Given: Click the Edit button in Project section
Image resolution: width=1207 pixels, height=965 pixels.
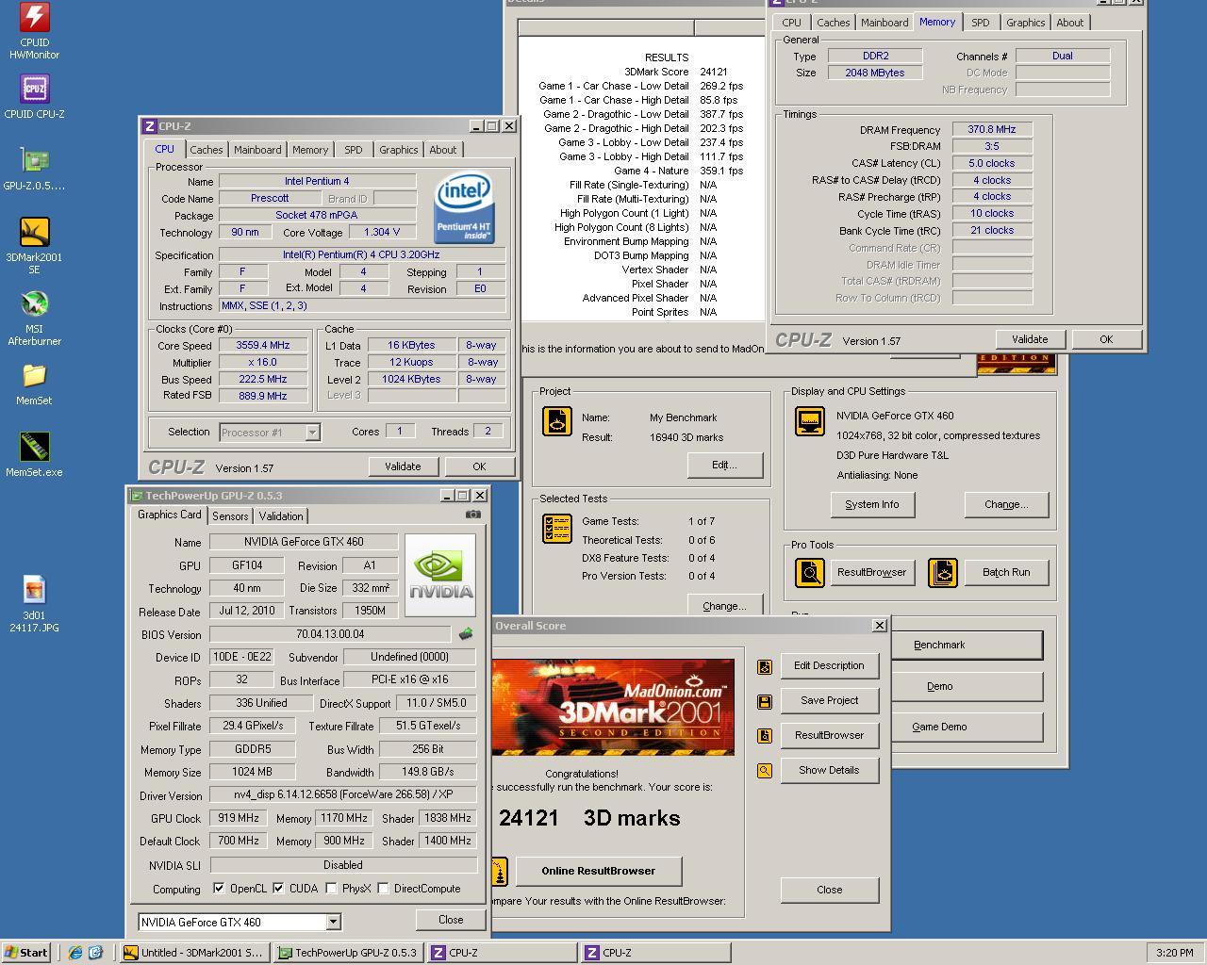Looking at the screenshot, I should (x=724, y=465).
